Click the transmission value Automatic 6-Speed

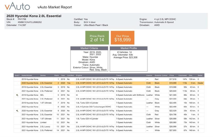[x=164, y=22]
